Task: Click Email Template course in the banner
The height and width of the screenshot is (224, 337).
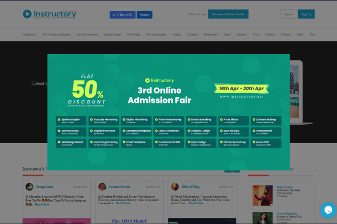Action: (x=136, y=143)
